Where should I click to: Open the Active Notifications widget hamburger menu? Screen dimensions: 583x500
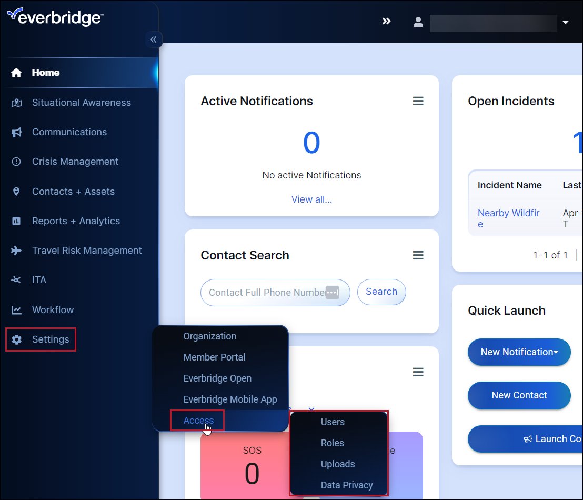pyautogui.click(x=418, y=101)
